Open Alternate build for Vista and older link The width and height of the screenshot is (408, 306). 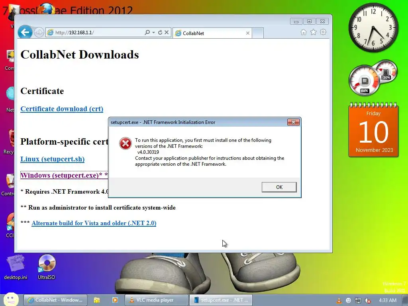(x=94, y=223)
